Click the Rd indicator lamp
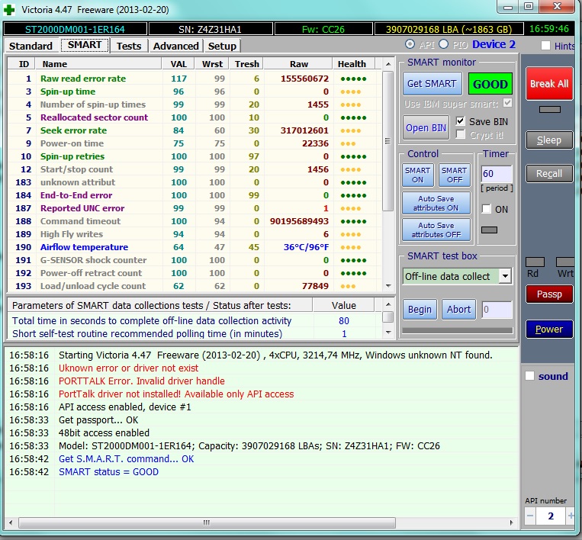 535,262
